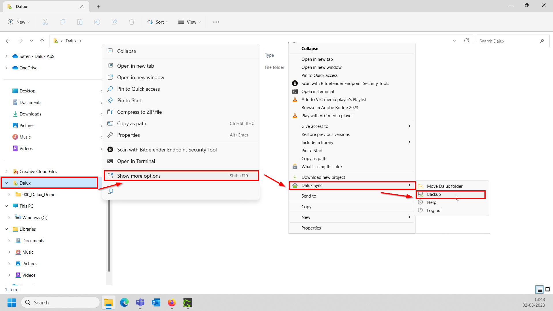Open Microsoft Edge from the taskbar
This screenshot has width=553, height=311.
click(x=124, y=302)
